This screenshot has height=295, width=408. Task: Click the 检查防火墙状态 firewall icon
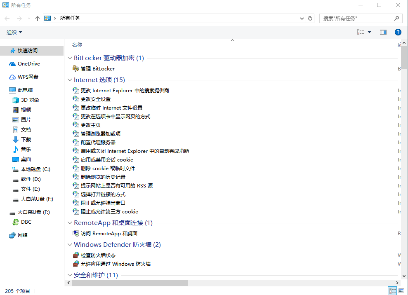(x=76, y=255)
